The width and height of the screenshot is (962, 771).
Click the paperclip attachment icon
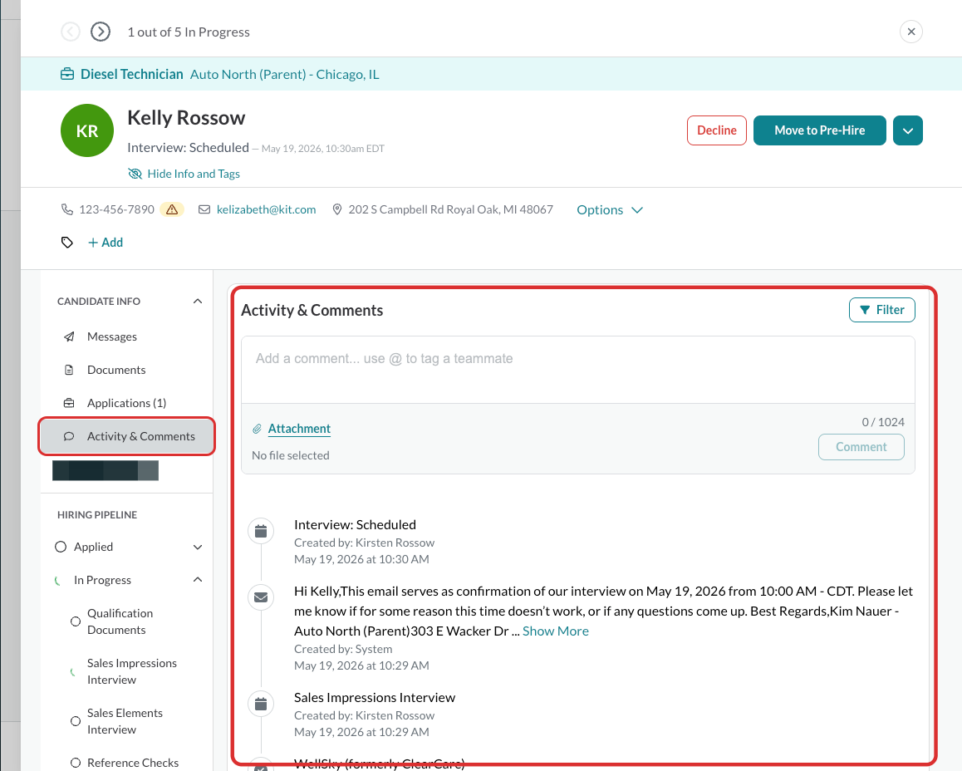tap(257, 429)
